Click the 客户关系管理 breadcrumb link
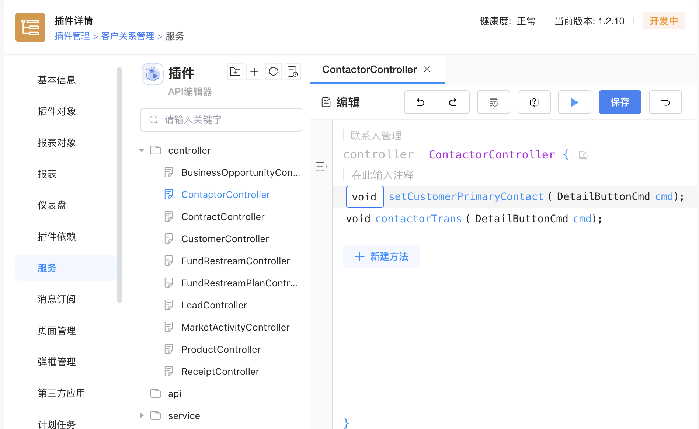699x429 pixels. point(128,36)
